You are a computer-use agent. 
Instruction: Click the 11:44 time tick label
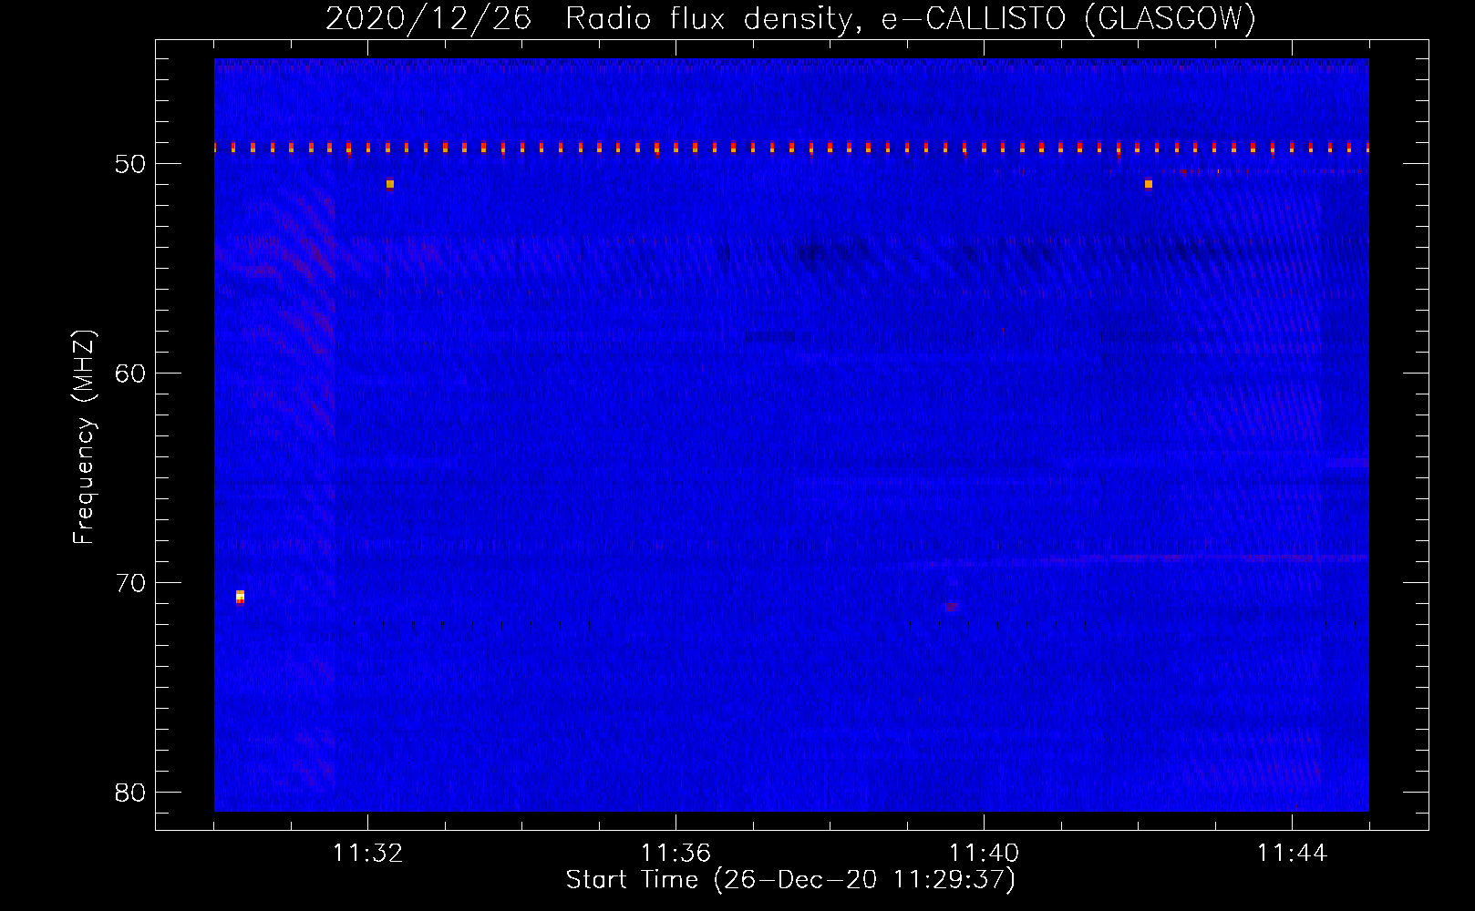coord(1292,854)
